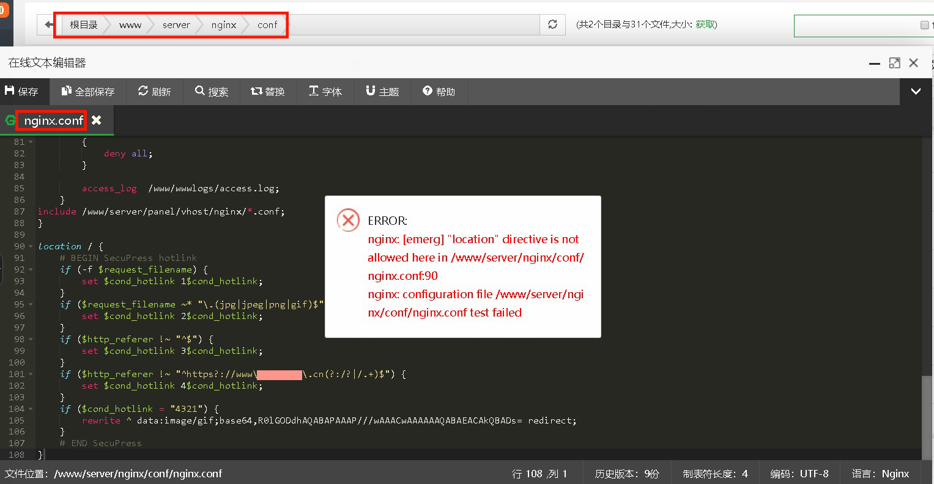Open the Theme (主题) selector

382,92
